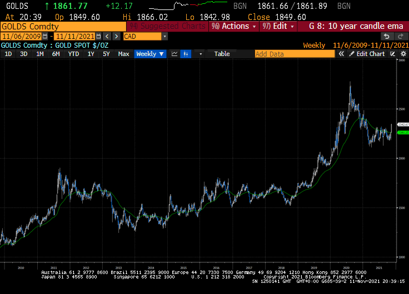Click the last price 1861.77
409x294 pixels.
click(x=70, y=6)
